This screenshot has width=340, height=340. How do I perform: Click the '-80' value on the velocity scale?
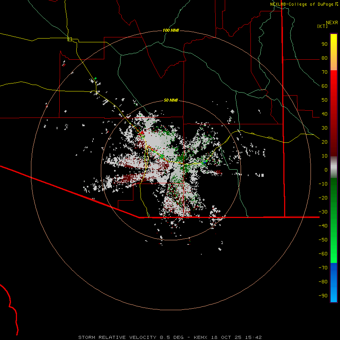point(323,282)
